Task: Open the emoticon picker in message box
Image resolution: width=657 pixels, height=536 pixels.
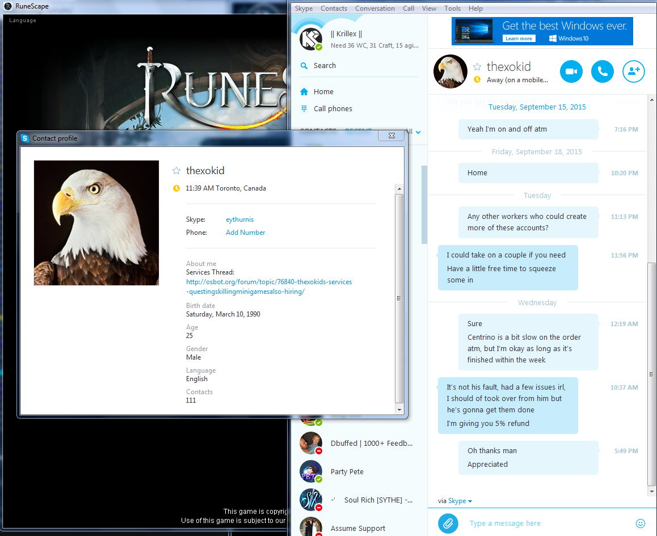Action: 640,524
